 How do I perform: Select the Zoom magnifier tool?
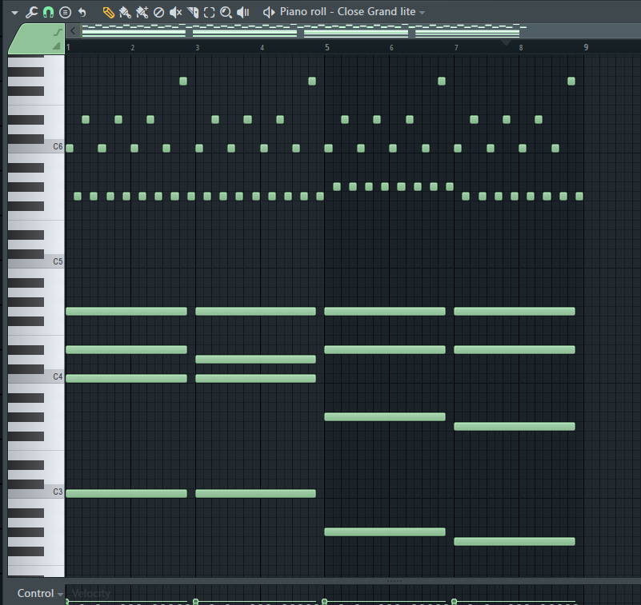[226, 13]
